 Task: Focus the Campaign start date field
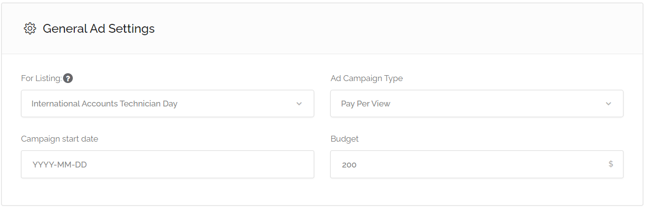click(167, 164)
